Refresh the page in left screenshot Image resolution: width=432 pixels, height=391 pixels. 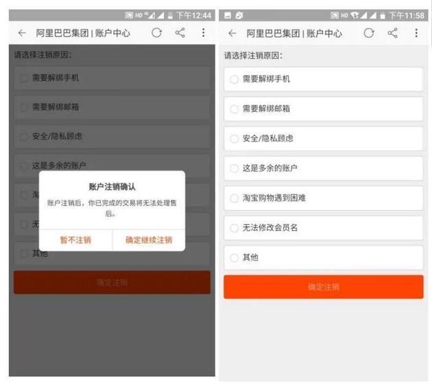coord(156,33)
